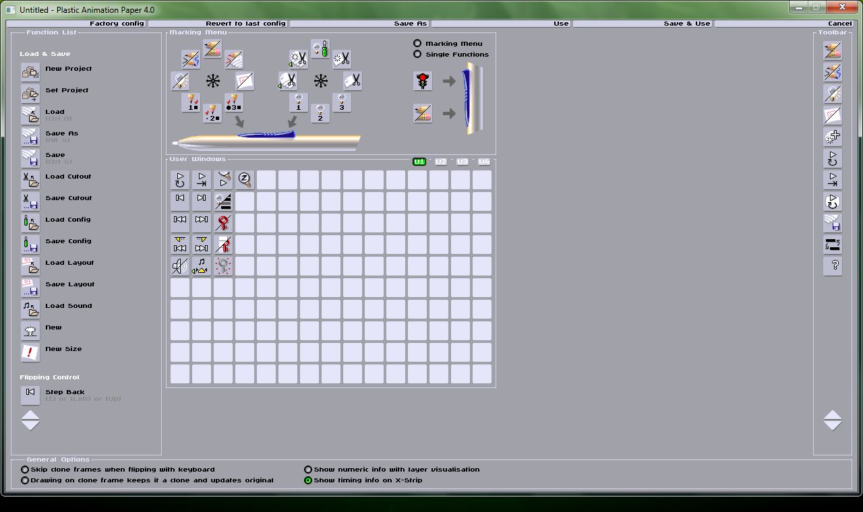
Task: Click the red key icon in User Windows third row
Action: point(223,223)
